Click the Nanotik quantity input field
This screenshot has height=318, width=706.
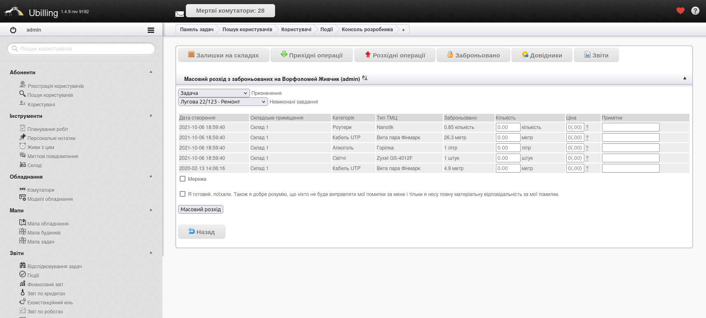(507, 127)
